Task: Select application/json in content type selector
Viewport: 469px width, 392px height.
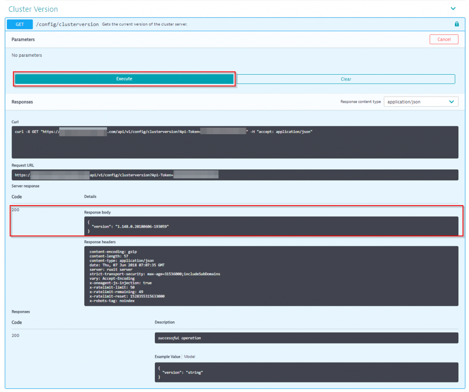Action: (x=414, y=101)
